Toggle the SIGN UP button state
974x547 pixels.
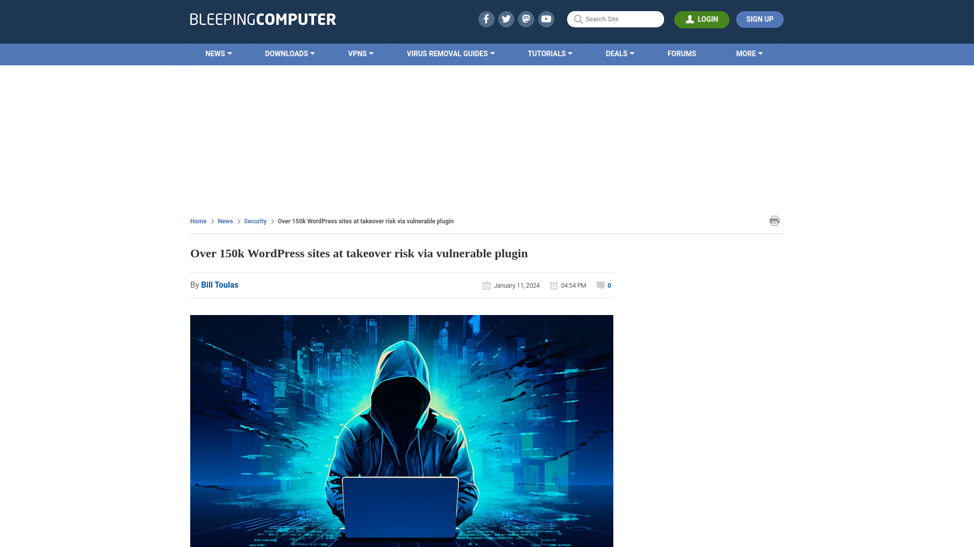(759, 19)
